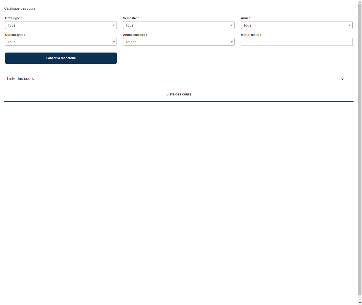Open the Année selector showing Tous

297,25
